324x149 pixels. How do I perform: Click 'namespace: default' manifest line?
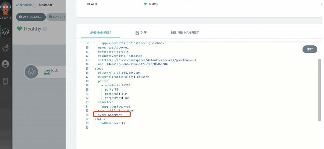[113, 52]
